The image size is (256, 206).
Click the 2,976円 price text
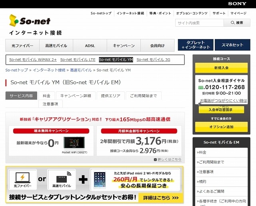pyautogui.click(x=150, y=151)
